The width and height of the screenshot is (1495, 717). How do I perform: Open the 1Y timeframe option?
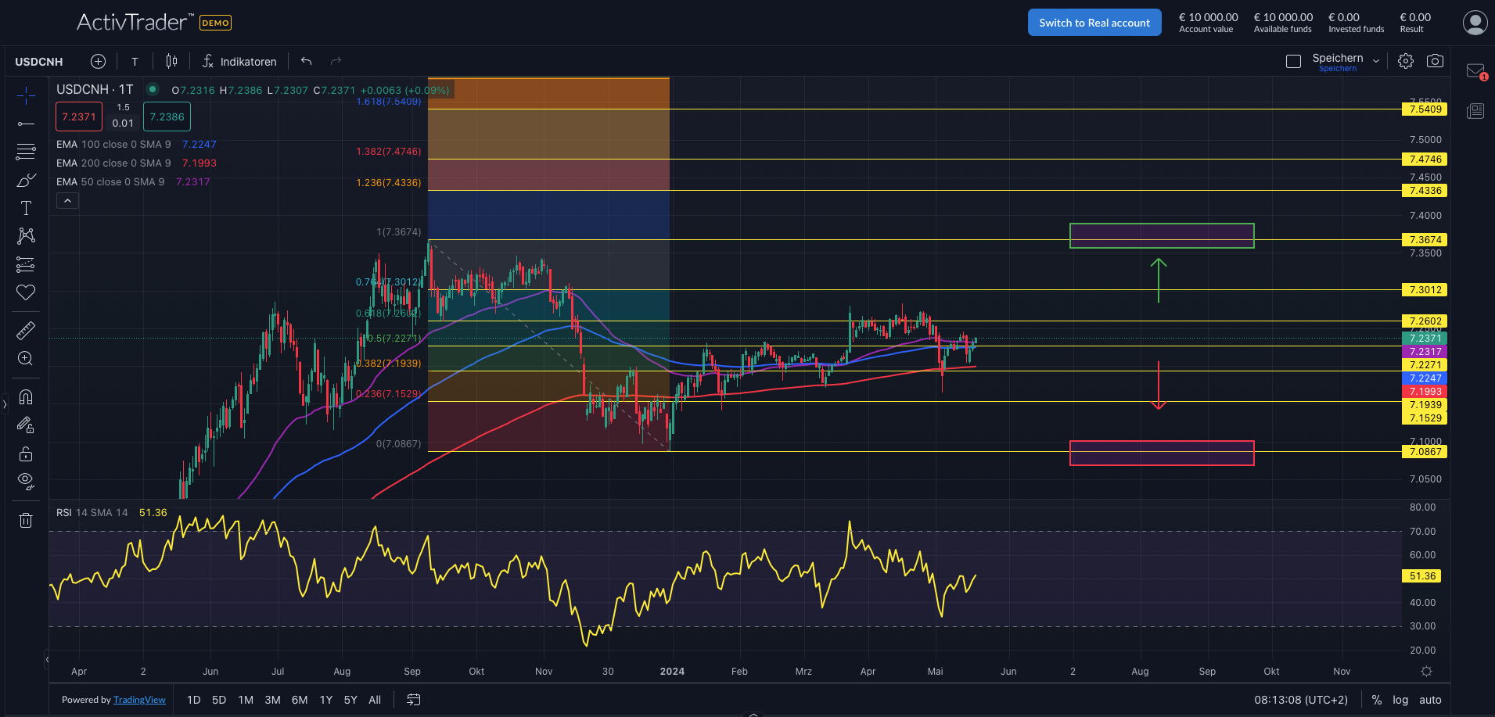point(325,700)
